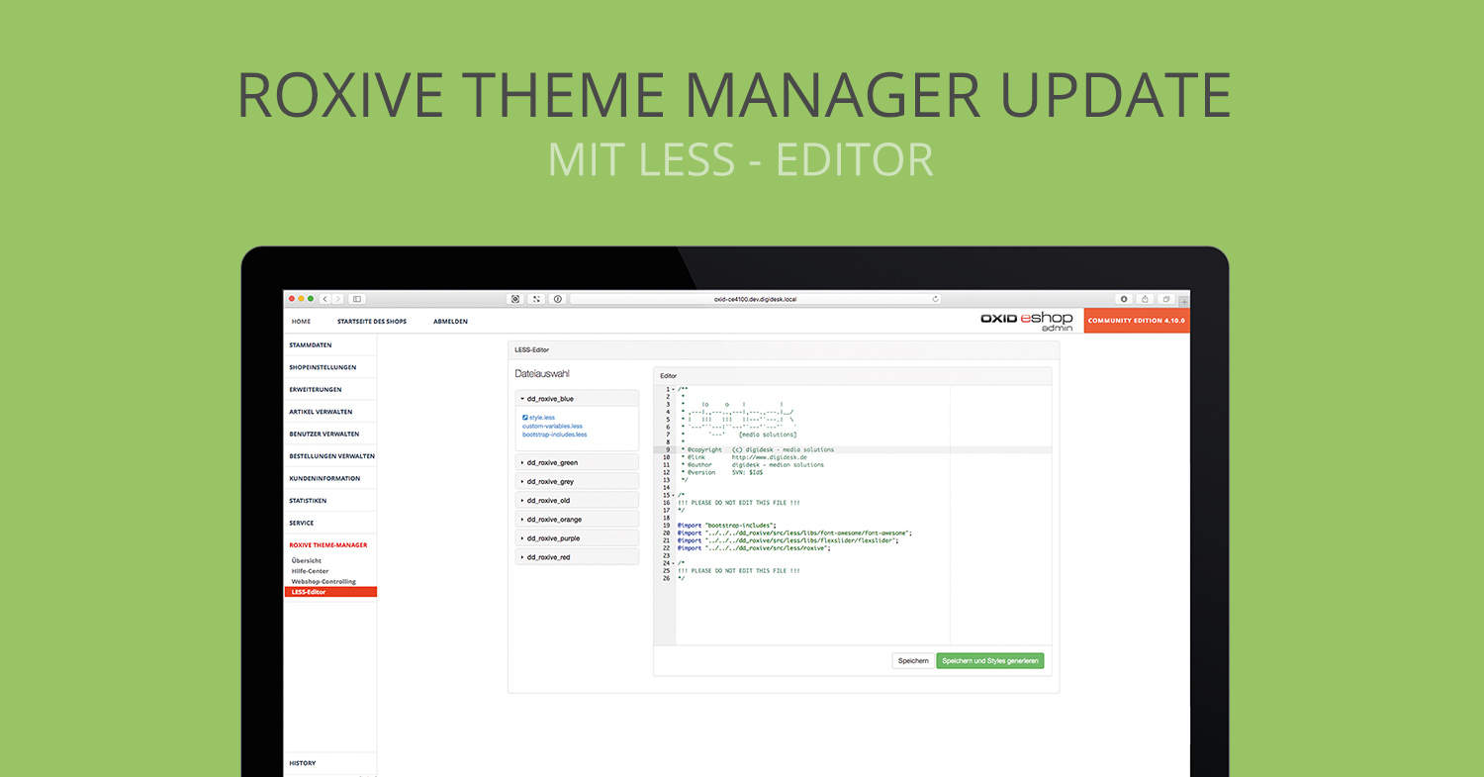
Task: Go forward with Safari forward arrow
Action: (x=337, y=298)
